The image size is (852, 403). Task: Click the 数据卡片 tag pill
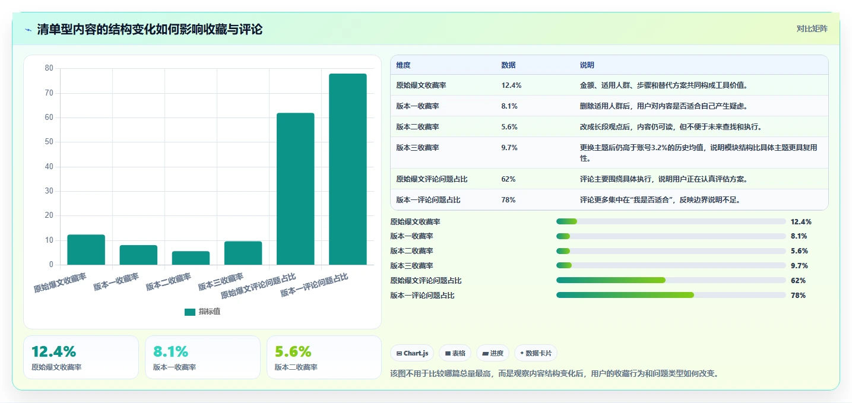point(536,353)
